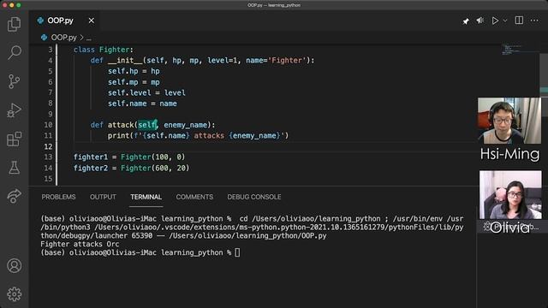Open the Live Share view

14,196
